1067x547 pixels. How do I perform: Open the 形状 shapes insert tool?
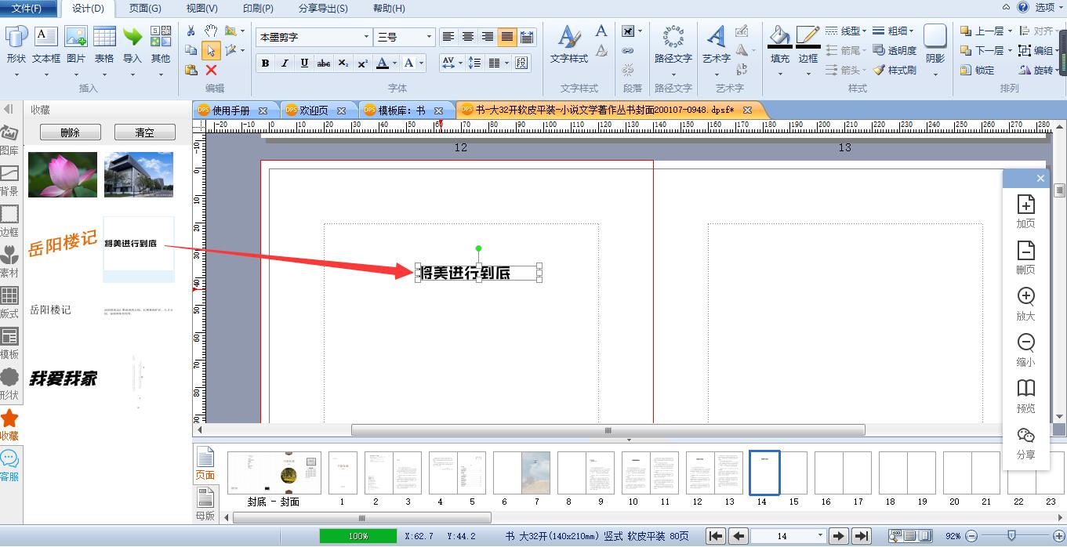pyautogui.click(x=16, y=45)
